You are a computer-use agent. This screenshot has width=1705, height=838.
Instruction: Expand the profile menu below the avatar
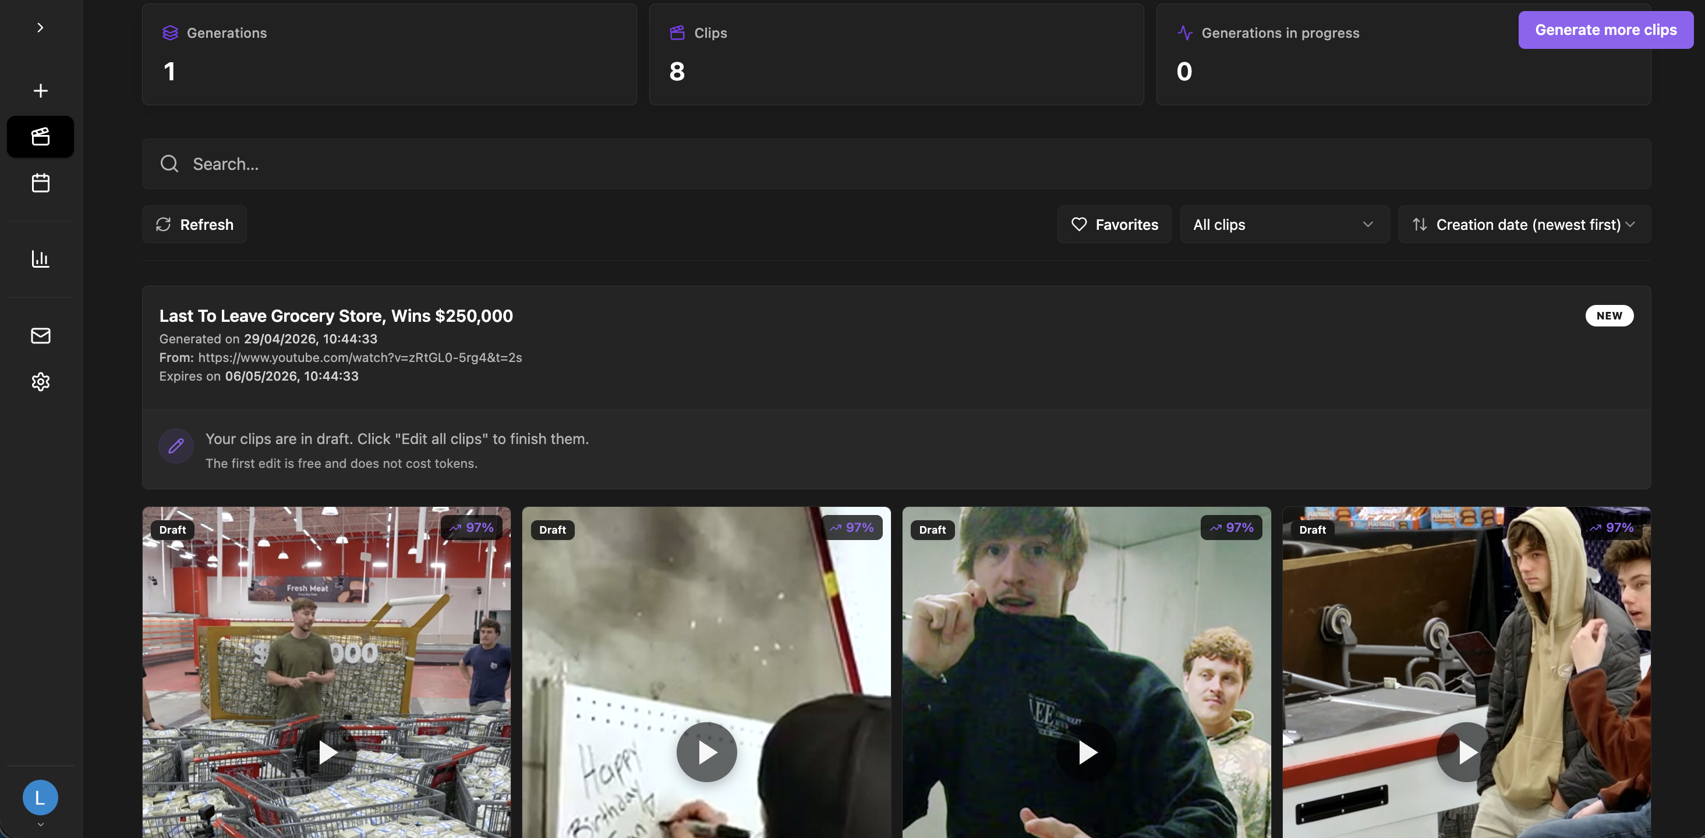click(40, 824)
